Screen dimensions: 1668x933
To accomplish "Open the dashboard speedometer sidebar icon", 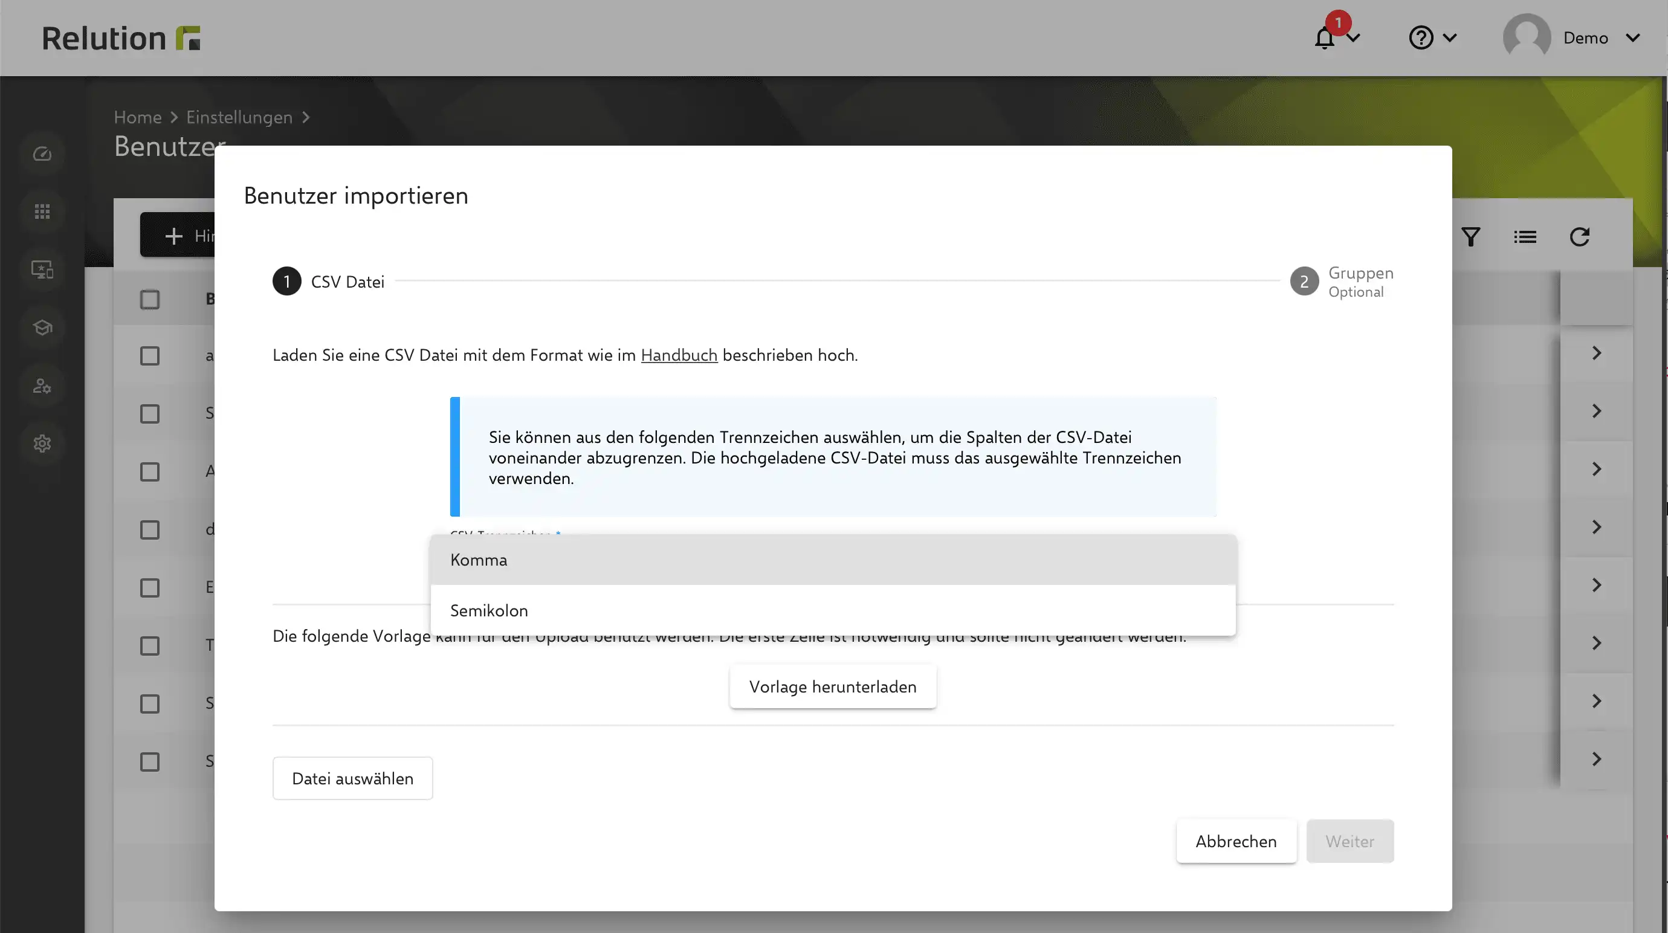I will click(42, 154).
